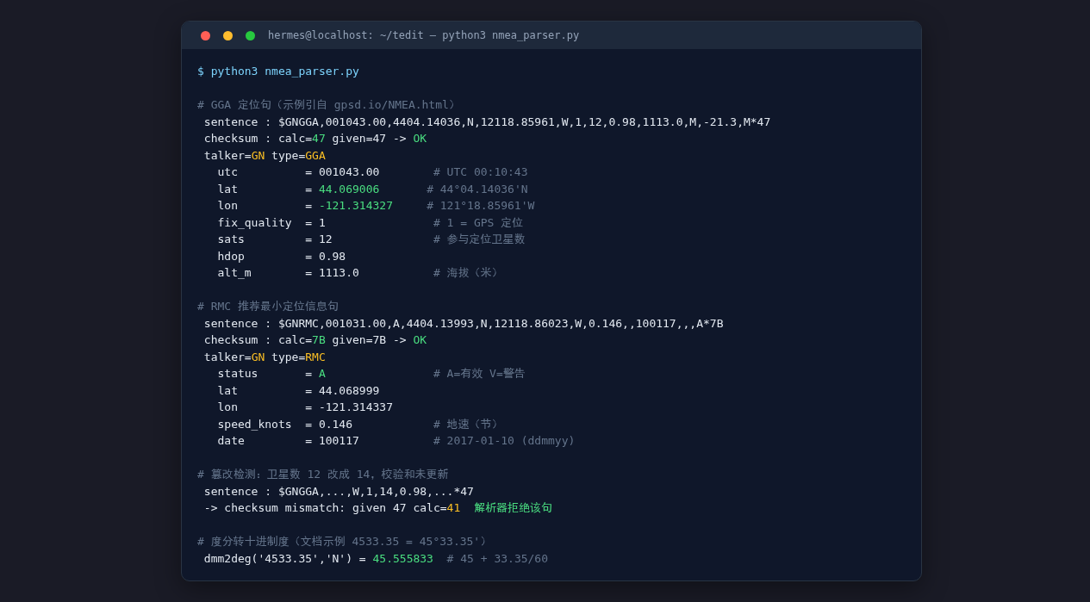Click the alt_m value 1113.0

click(339, 273)
